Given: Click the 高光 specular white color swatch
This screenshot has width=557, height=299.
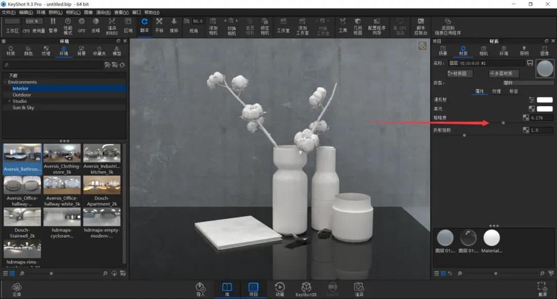Looking at the screenshot, I should pyautogui.click(x=545, y=109).
